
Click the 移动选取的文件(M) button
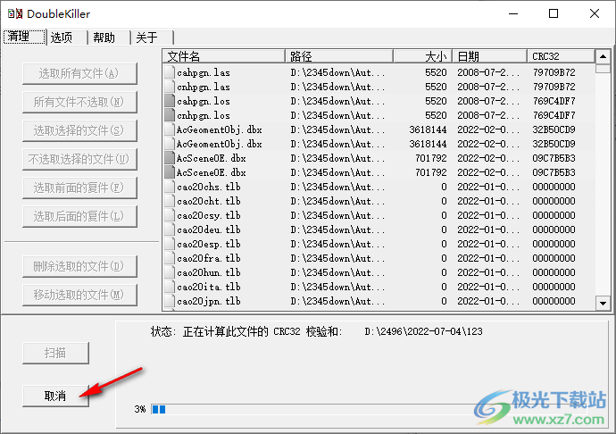pyautogui.click(x=79, y=295)
